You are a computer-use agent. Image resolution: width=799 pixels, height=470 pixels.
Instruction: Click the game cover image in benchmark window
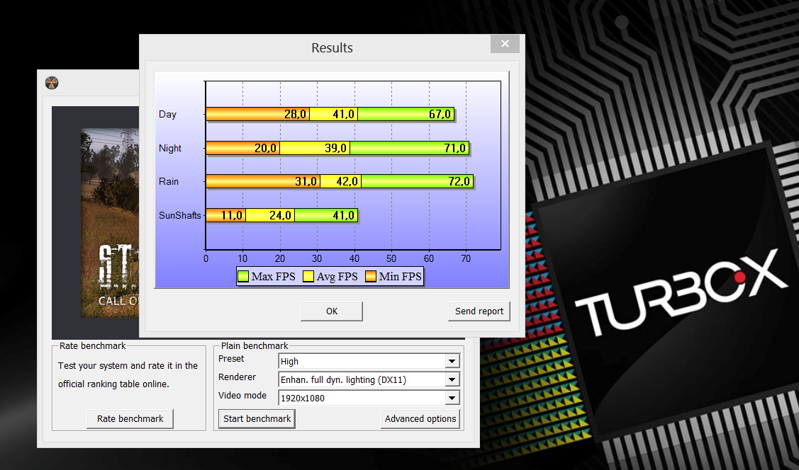click(x=110, y=223)
